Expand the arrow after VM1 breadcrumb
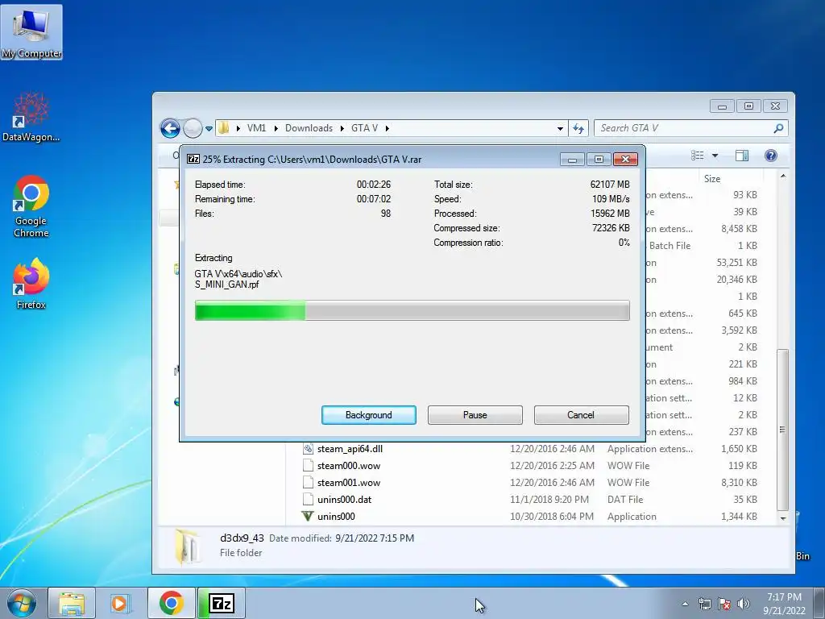This screenshot has width=825, height=619. tap(276, 128)
